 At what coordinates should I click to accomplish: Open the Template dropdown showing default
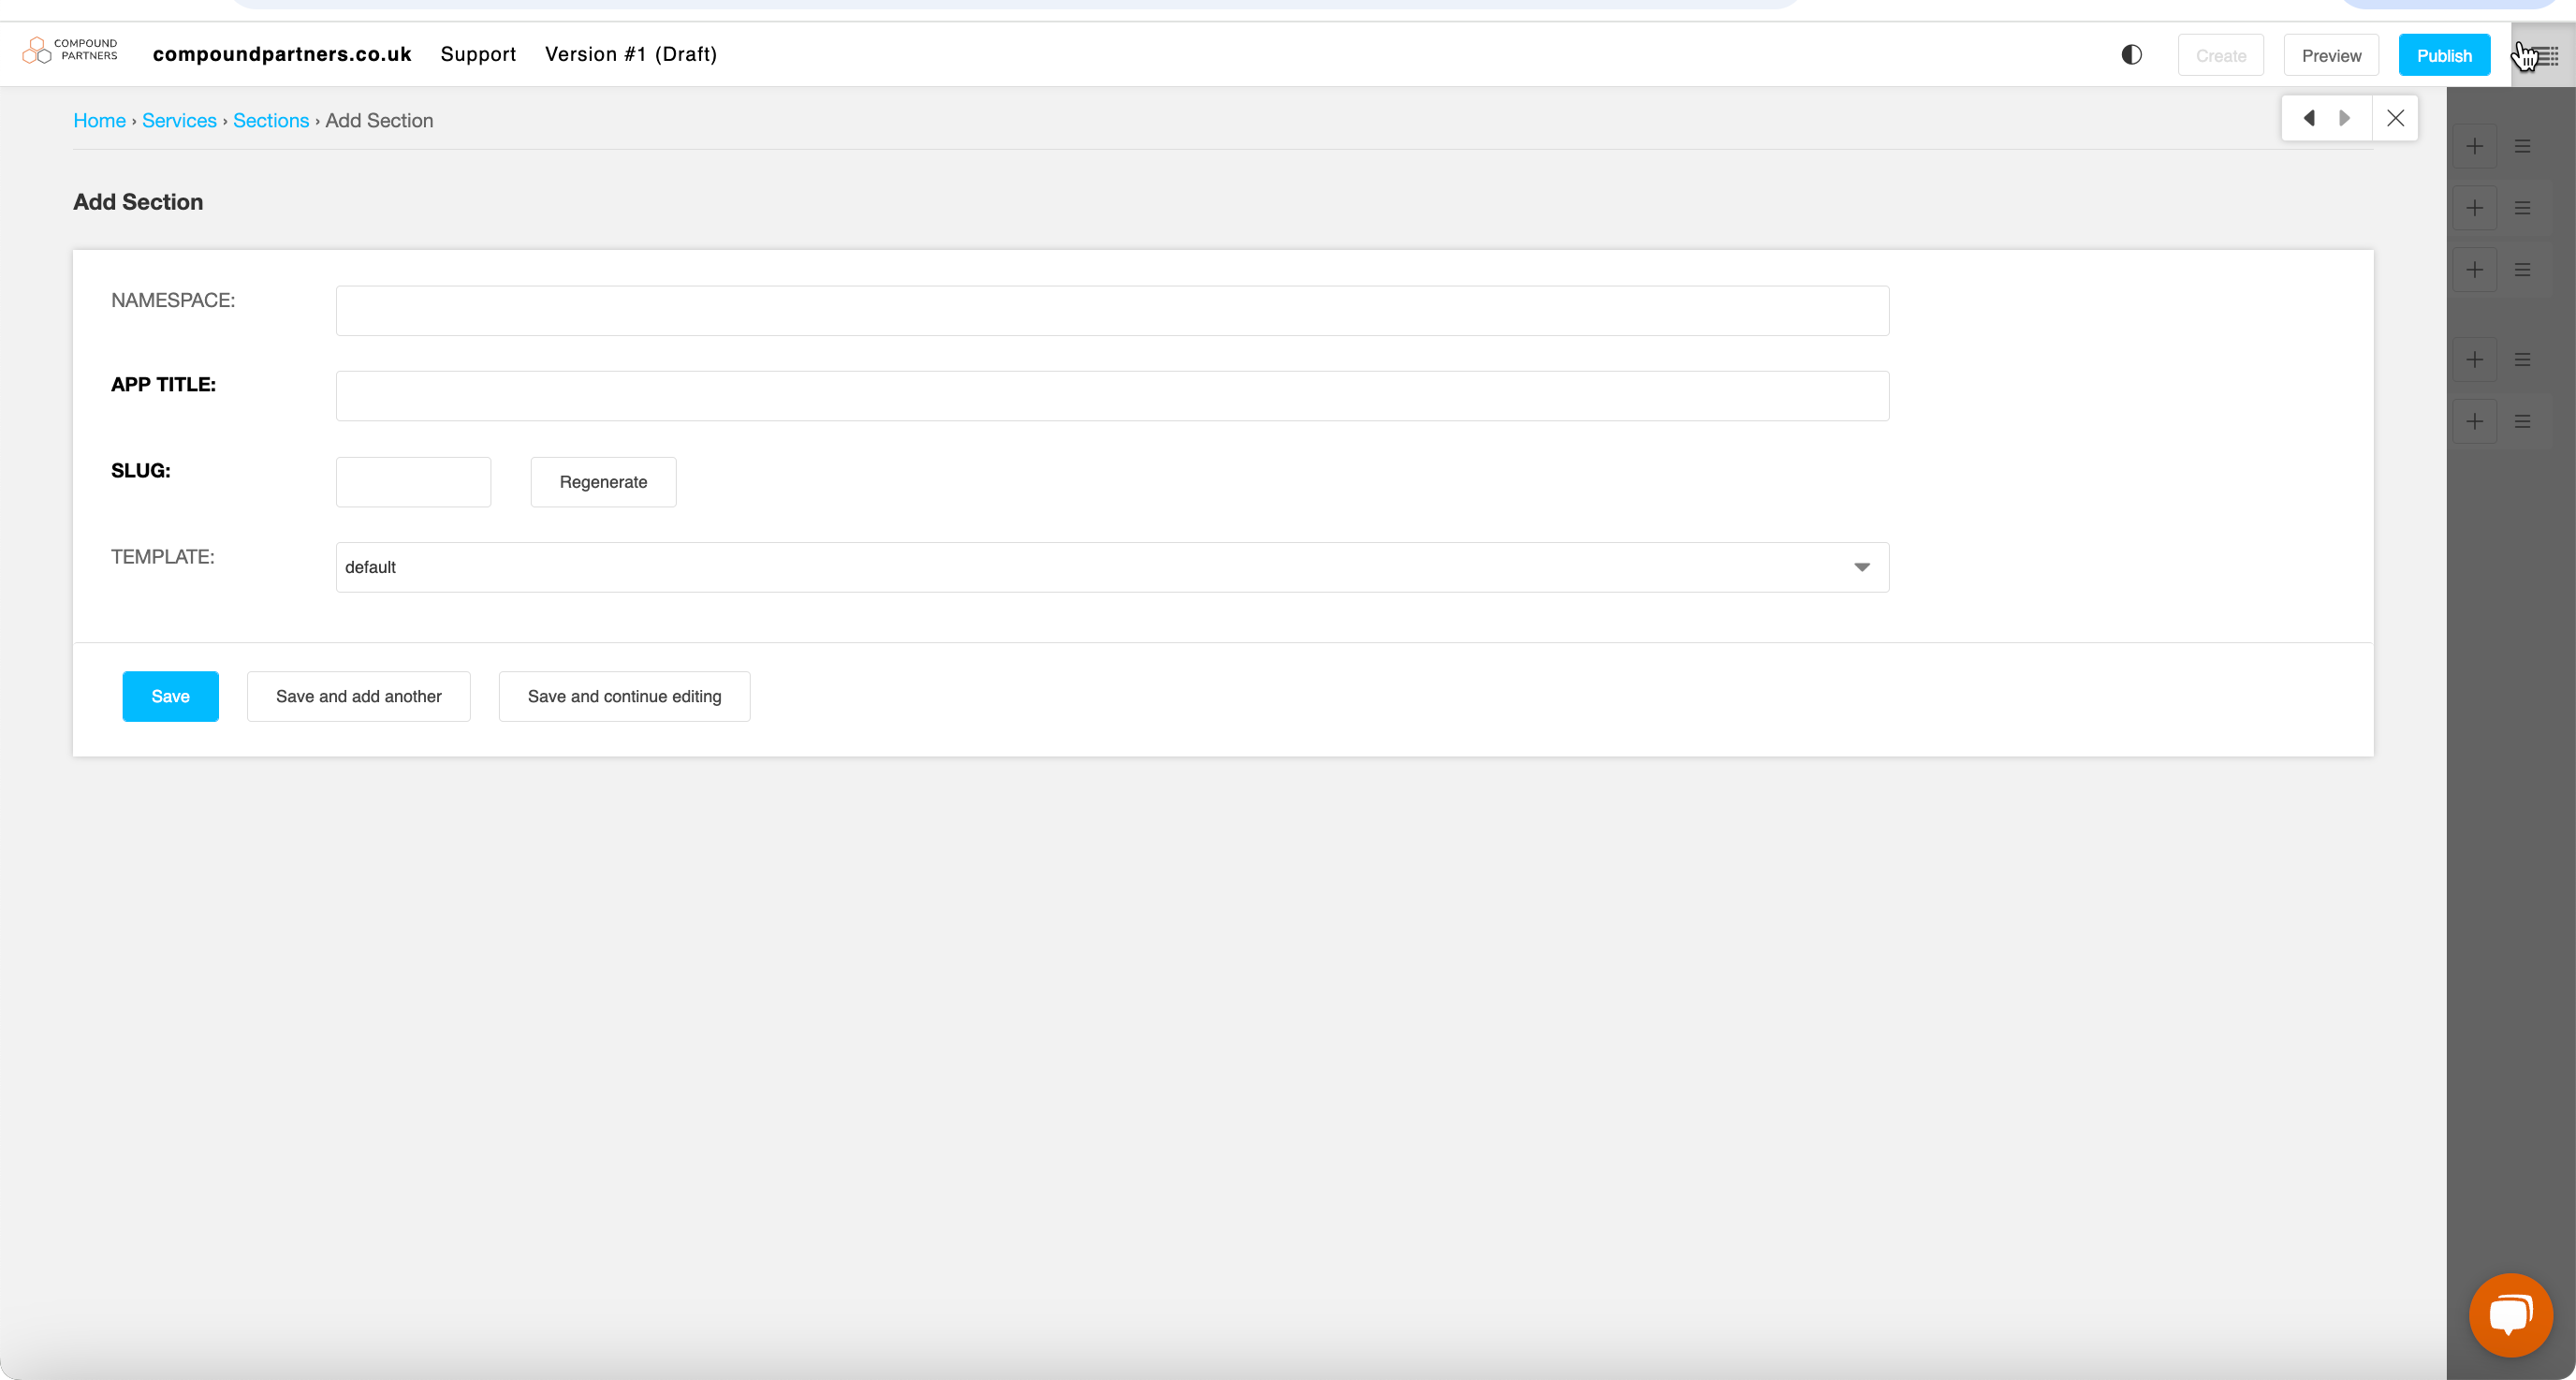coord(1112,567)
